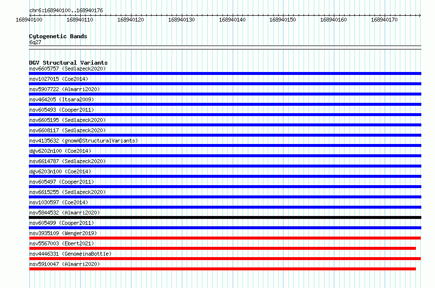Select the 6q27 band label
The height and width of the screenshot is (288, 435).
click(x=35, y=42)
